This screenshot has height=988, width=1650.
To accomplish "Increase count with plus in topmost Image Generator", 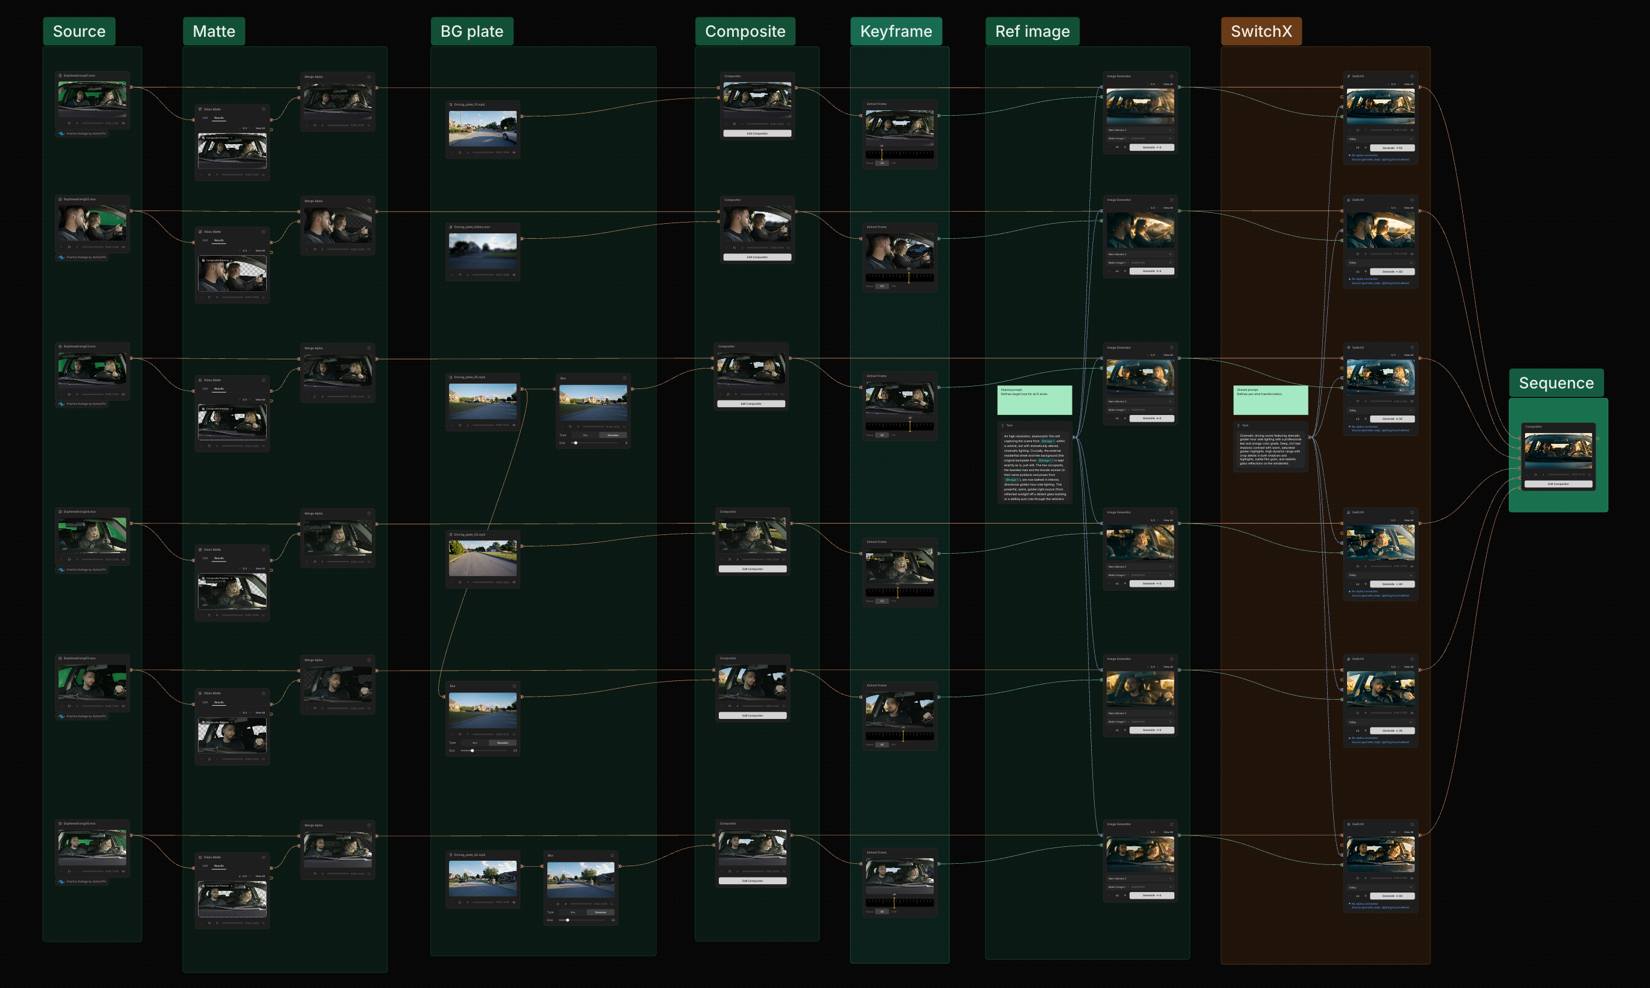I will tap(1125, 147).
